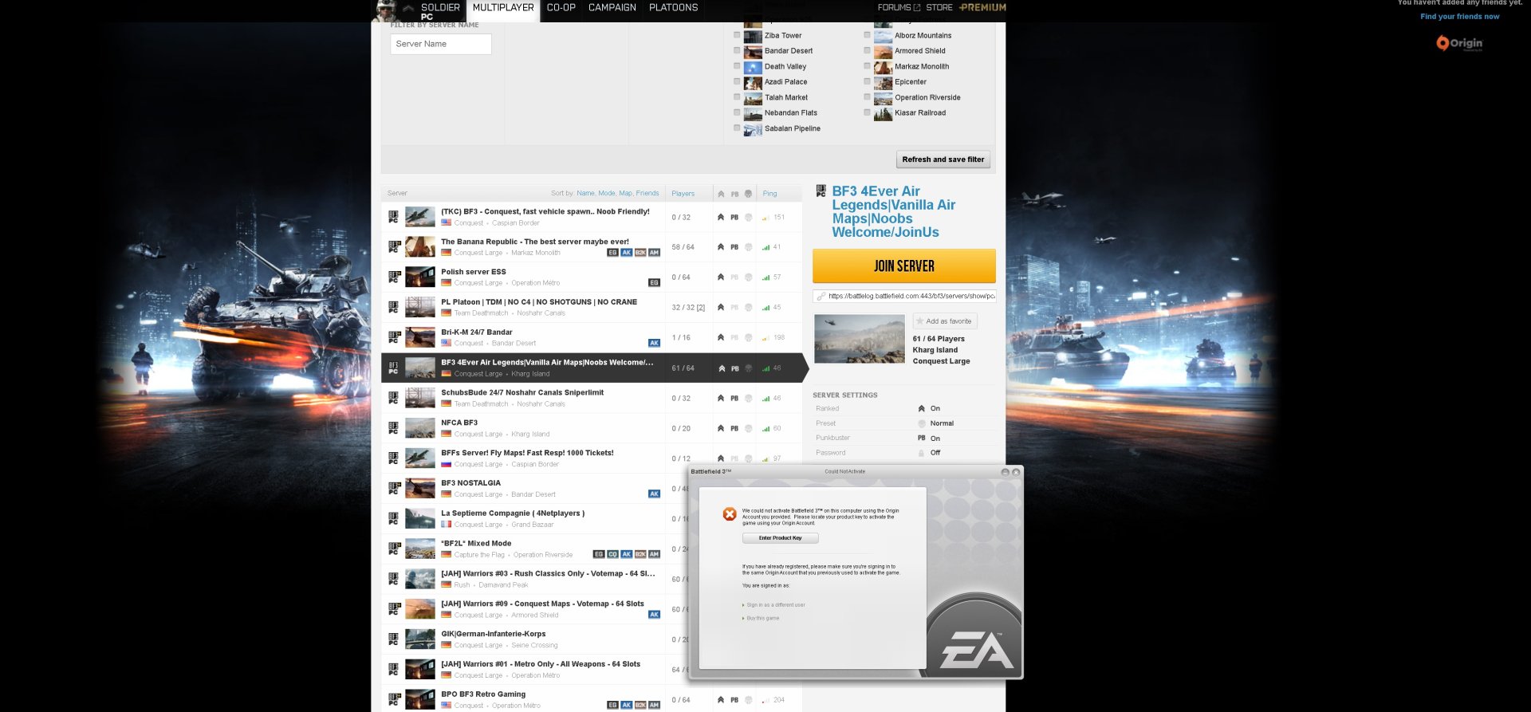
Task: Tick the Alborz Mountains checkbox
Action: 867,35
